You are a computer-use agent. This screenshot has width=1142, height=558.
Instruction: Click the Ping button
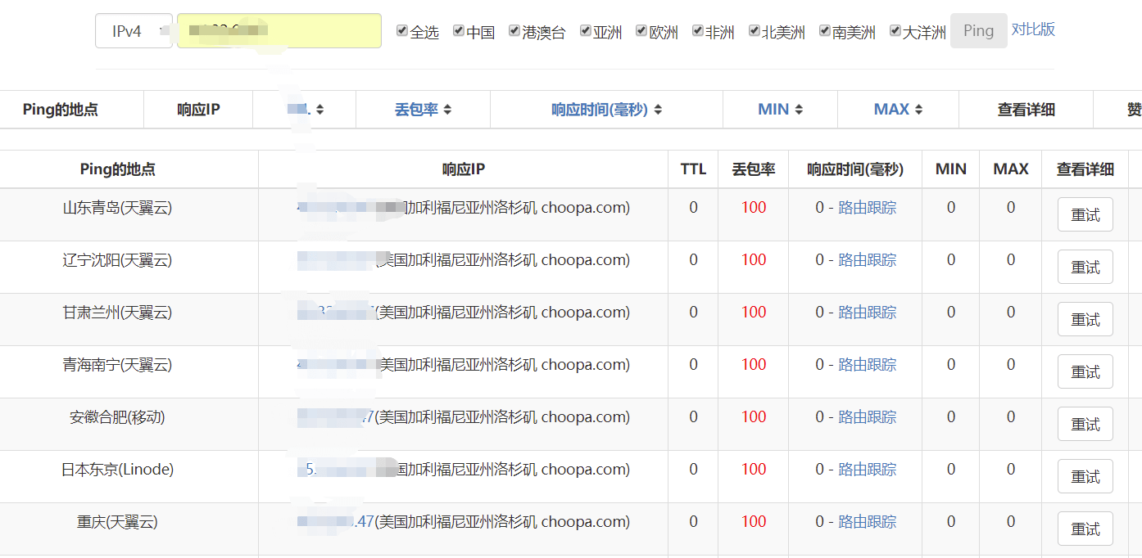coord(978,31)
